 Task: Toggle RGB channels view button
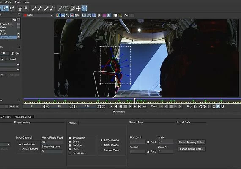click(x=58, y=15)
